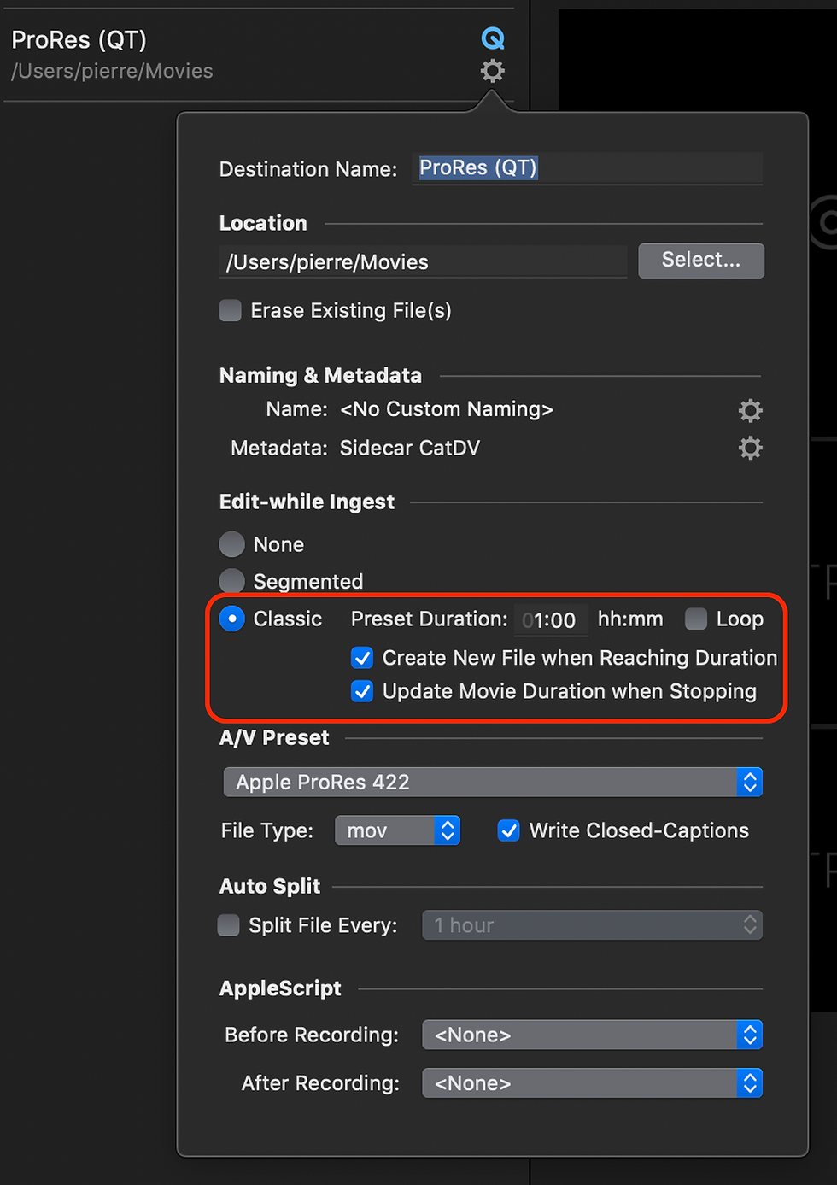Image resolution: width=837 pixels, height=1185 pixels.
Task: Open the destination settings gear icon
Action: [493, 71]
